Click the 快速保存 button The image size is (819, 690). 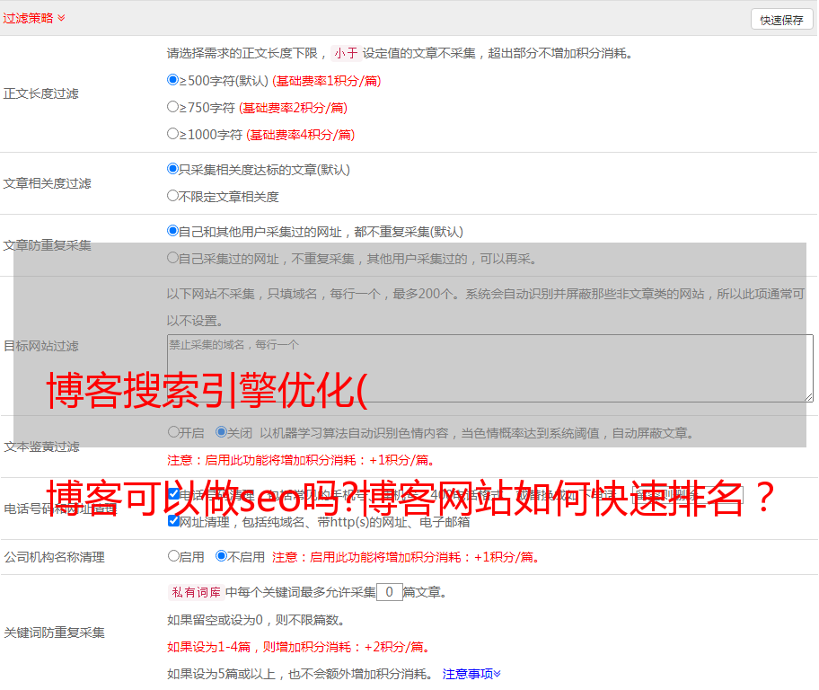click(780, 20)
